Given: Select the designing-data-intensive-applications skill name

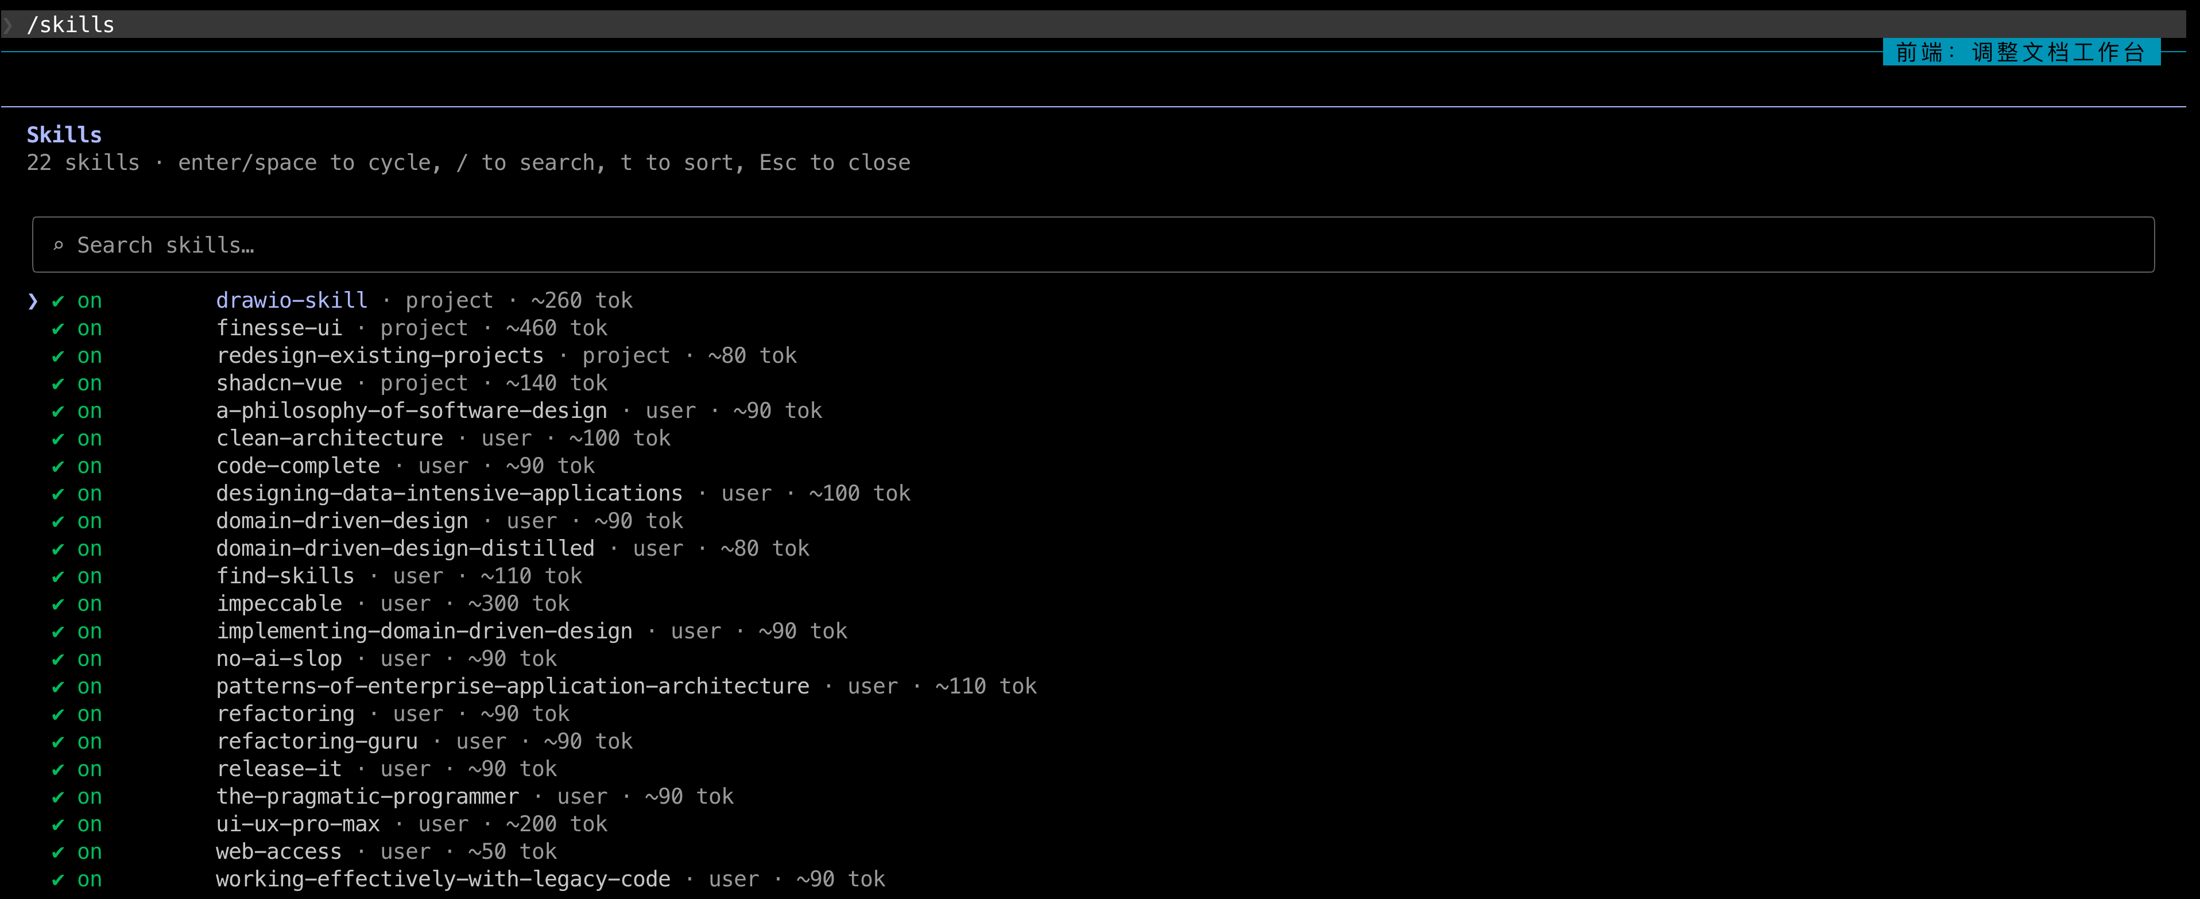Looking at the screenshot, I should (449, 494).
